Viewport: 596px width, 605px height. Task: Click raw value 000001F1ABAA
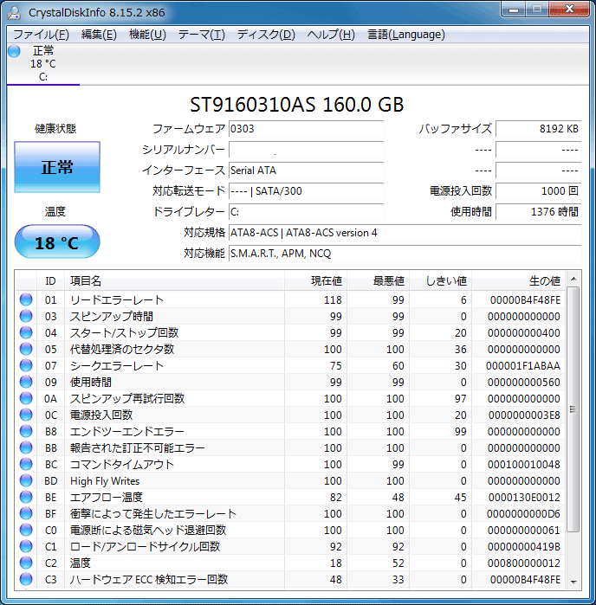[523, 366]
